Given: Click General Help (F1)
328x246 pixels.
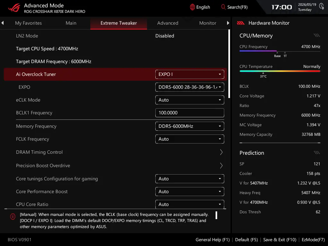Looking at the screenshot, I should click(213, 240).
